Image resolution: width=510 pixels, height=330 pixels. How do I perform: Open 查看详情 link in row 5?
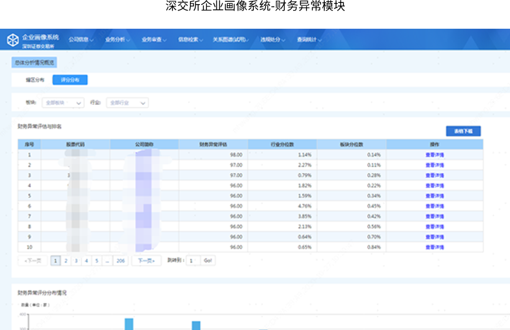(x=434, y=196)
